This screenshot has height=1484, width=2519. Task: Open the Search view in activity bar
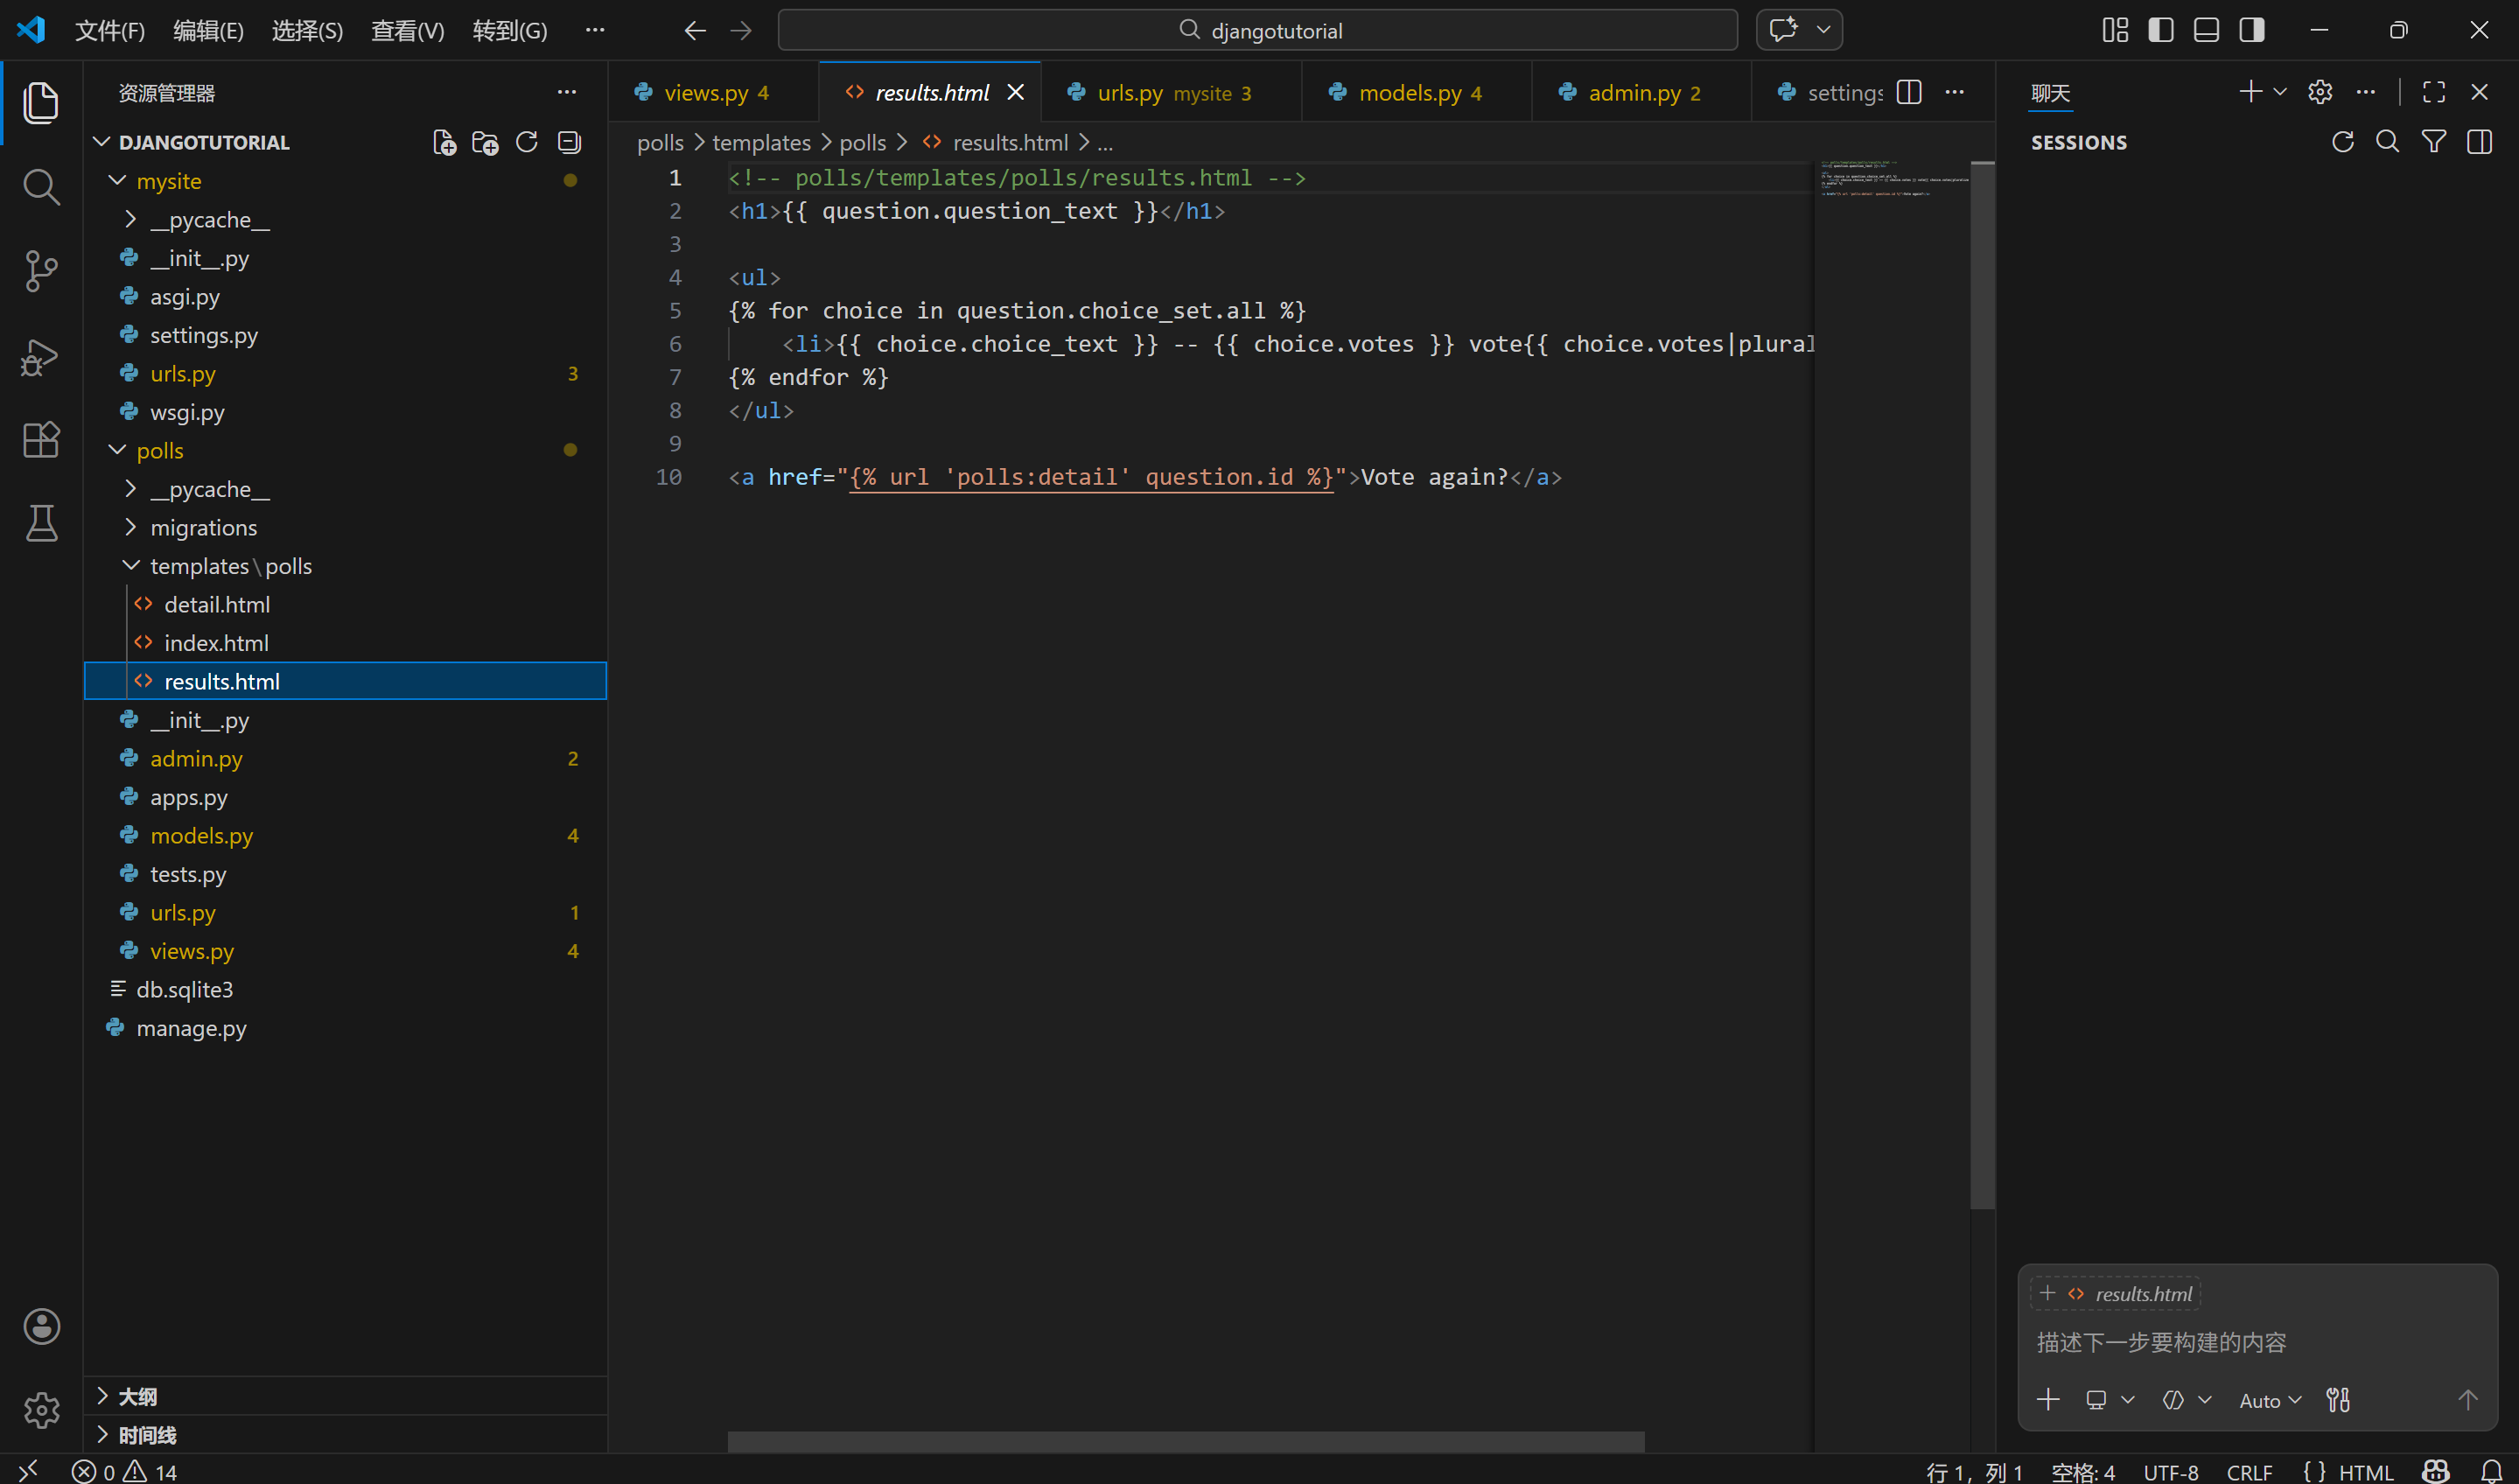coord(41,186)
